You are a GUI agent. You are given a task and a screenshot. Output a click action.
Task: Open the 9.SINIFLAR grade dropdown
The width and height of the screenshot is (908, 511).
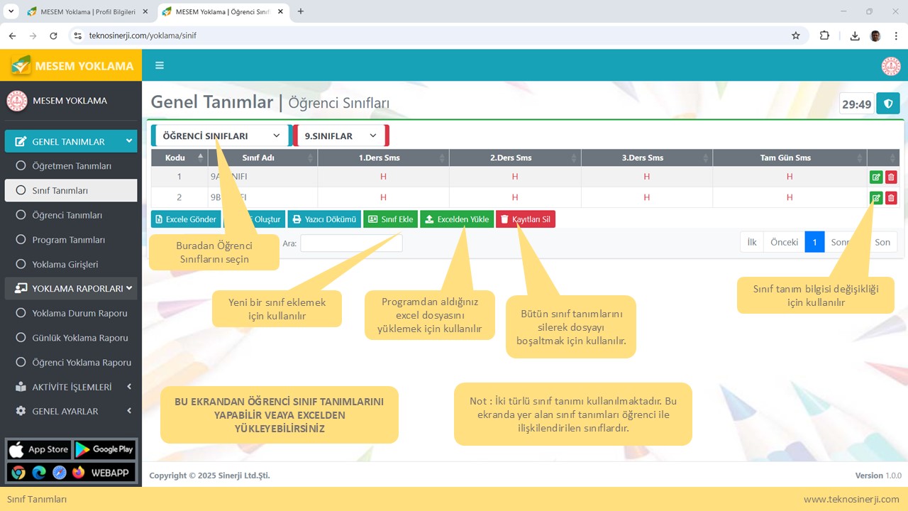pos(340,136)
